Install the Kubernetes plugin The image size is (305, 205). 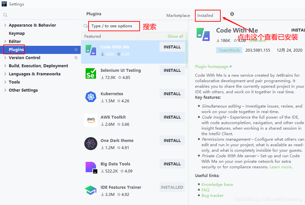172,94
